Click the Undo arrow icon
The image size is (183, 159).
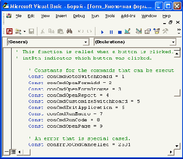[x=81, y=31]
